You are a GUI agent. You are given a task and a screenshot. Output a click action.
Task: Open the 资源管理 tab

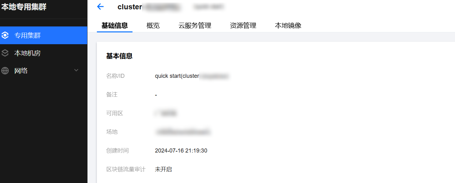click(x=243, y=26)
